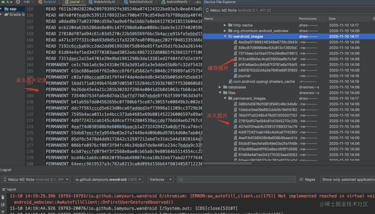
Task: Open Logcat device dropdown Meizu M2 Note
Action: point(36,180)
